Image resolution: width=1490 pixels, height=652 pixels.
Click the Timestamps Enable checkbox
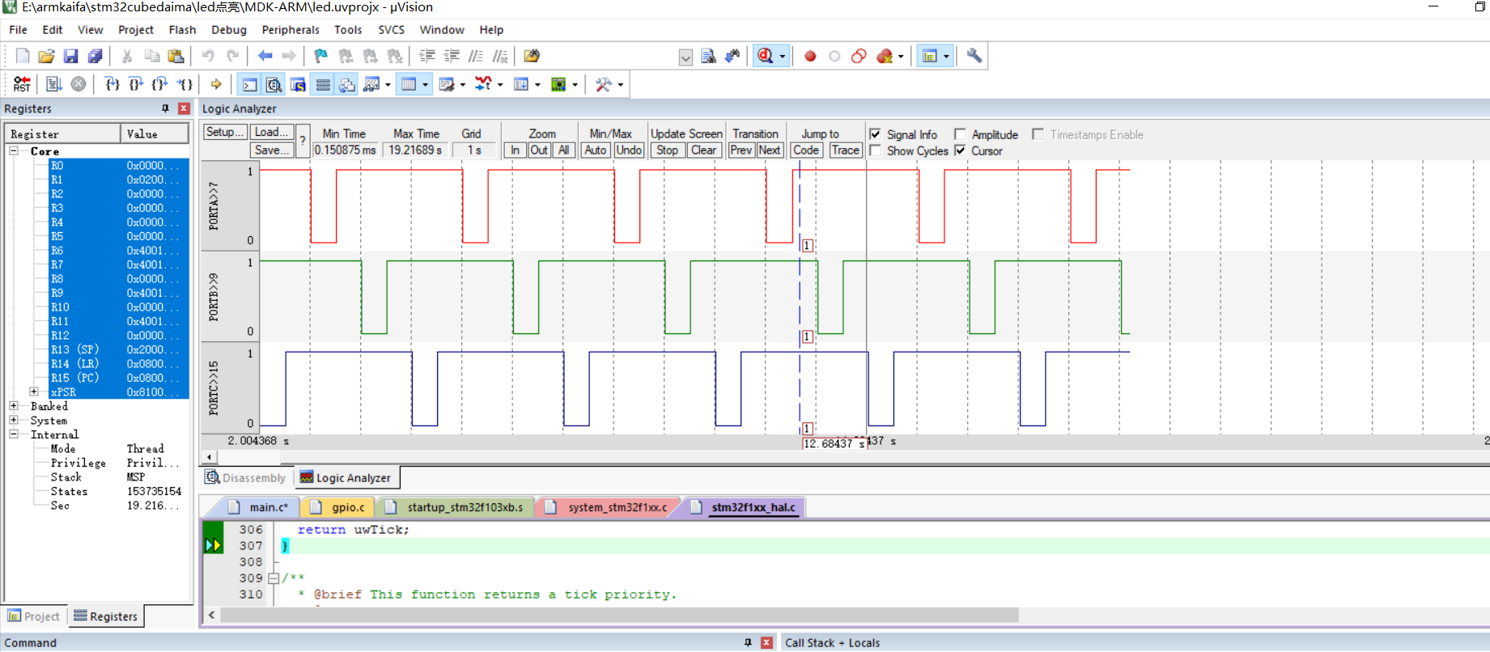1038,134
